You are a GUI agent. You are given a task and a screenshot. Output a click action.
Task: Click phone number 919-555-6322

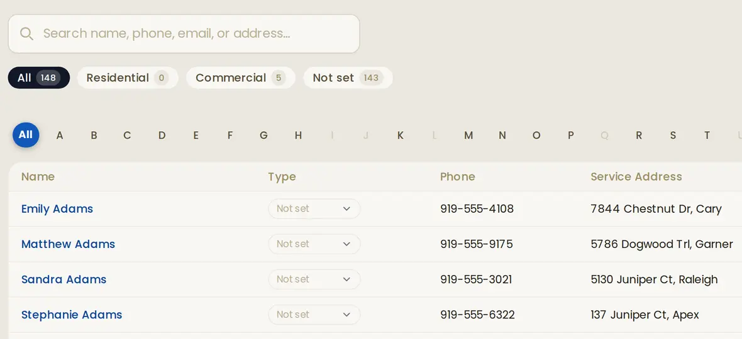click(x=477, y=315)
